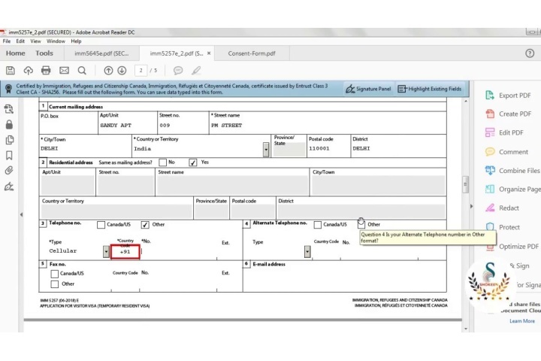Open the security lock sidebar icon

9,124
